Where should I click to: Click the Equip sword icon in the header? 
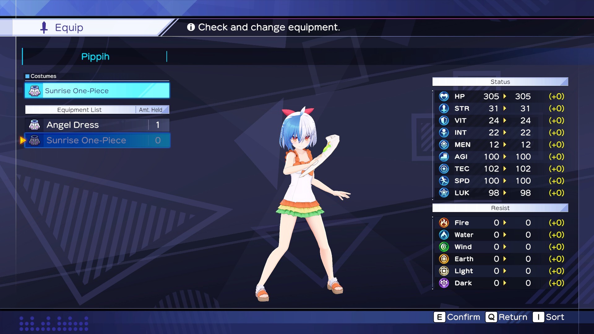pyautogui.click(x=44, y=27)
